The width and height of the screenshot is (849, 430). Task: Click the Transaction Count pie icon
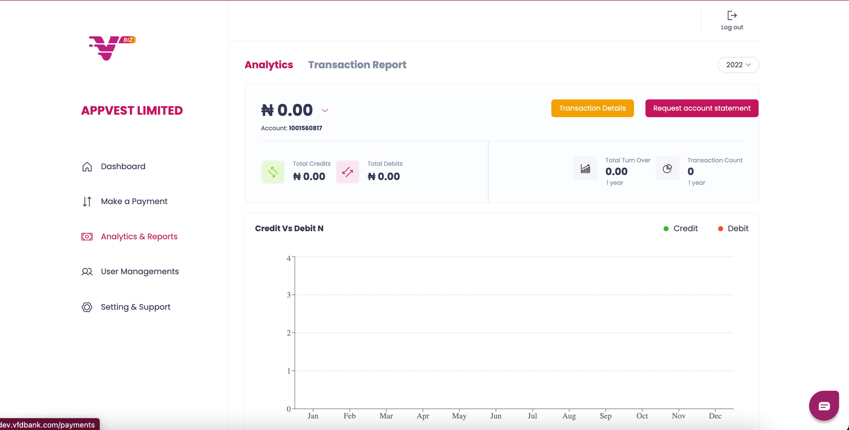click(667, 168)
